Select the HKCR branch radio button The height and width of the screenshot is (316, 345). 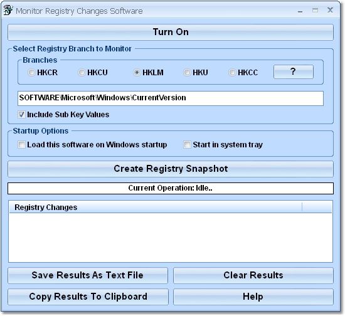(31, 72)
